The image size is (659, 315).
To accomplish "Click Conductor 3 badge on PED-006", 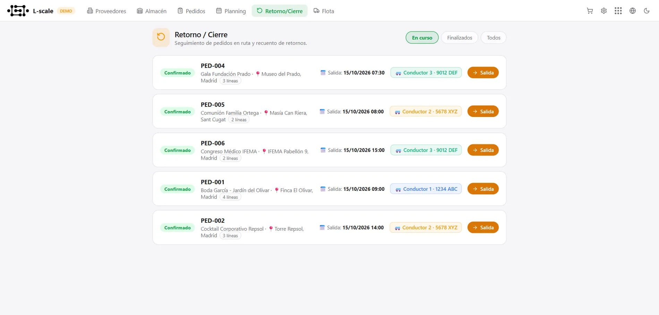I will (426, 150).
